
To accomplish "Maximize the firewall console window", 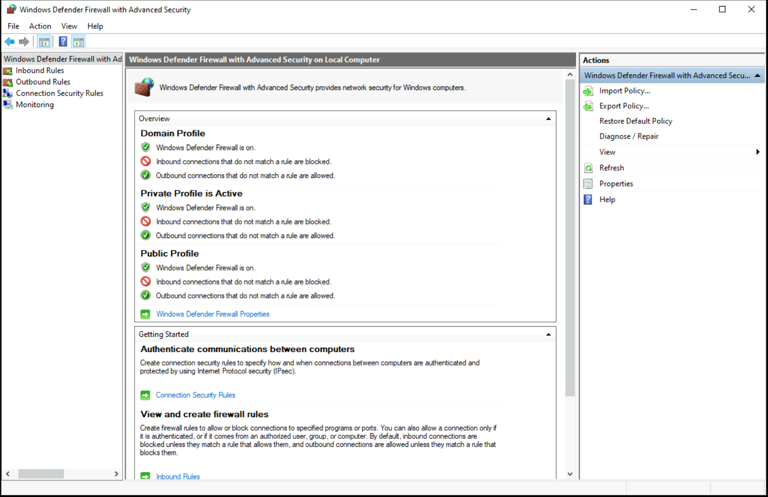I will [x=722, y=9].
